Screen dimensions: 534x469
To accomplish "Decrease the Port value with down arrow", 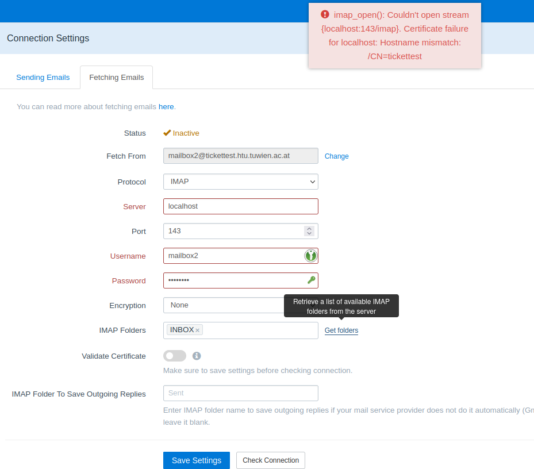I will coord(309,233).
